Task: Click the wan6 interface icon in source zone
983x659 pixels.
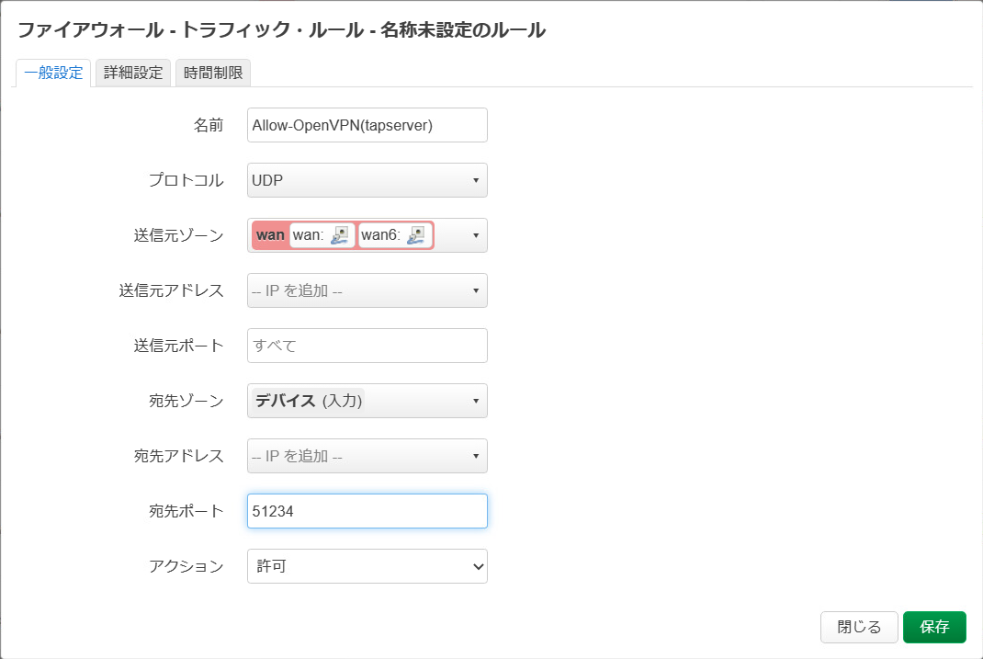Action: (415, 235)
